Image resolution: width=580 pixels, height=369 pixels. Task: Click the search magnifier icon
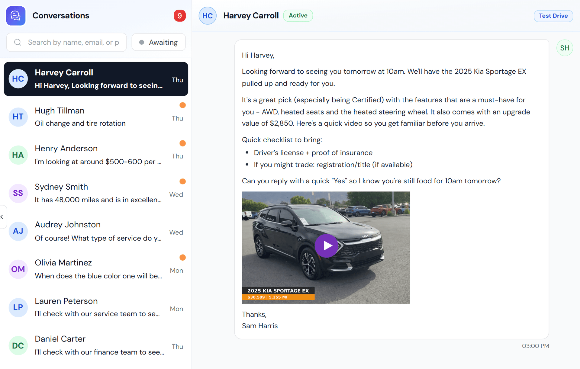click(18, 42)
